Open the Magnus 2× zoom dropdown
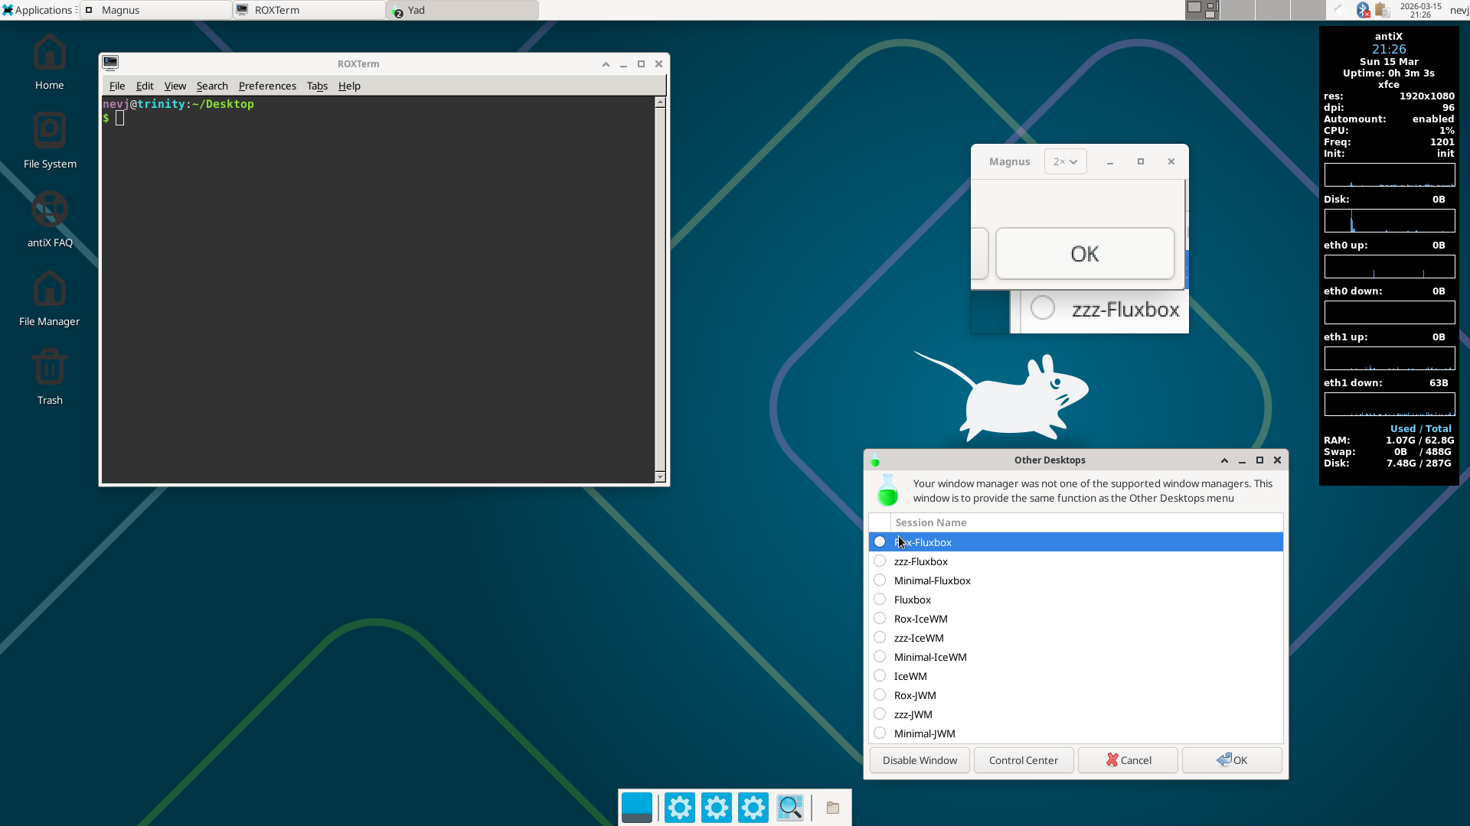 (x=1065, y=161)
